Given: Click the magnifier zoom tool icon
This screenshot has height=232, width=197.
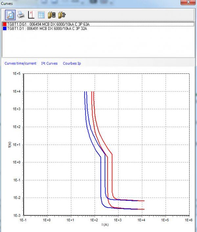Looking at the screenshot, I should (x=10, y=15).
